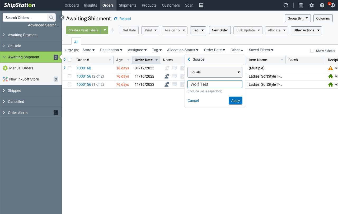Click the print queue icon in top bar
Viewport: 338px width, 214px height.
[x=301, y=5]
